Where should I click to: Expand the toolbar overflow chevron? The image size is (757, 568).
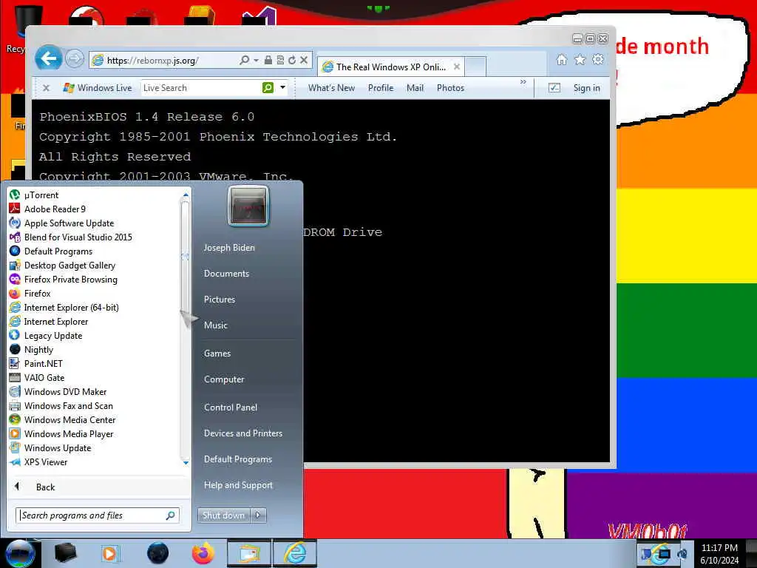click(523, 82)
